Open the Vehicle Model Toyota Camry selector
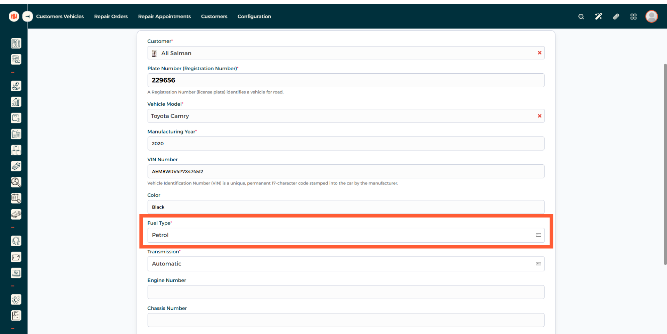The height and width of the screenshot is (334, 667). tap(340, 116)
